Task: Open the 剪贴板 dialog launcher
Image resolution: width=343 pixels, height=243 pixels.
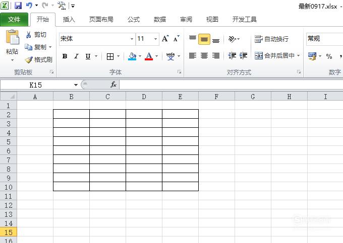Action: click(x=52, y=72)
